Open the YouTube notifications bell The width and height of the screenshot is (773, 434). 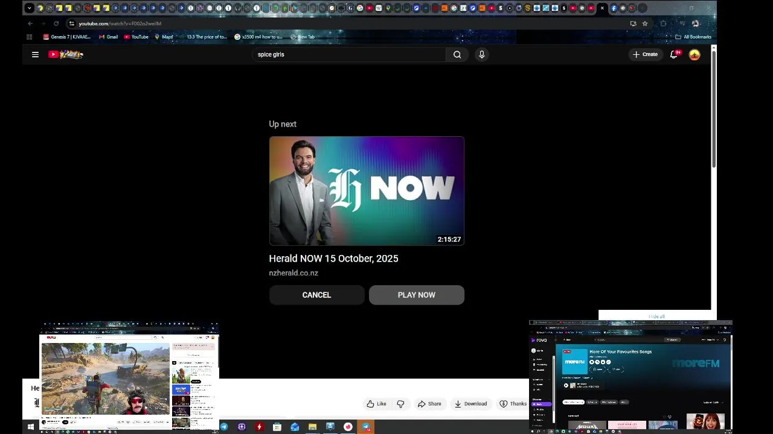pos(675,54)
